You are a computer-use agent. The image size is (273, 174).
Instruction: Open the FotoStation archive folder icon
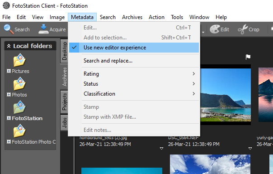pyautogui.click(x=19, y=107)
